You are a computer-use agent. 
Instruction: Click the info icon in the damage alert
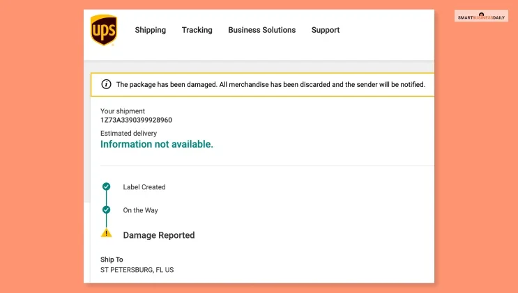coord(106,84)
